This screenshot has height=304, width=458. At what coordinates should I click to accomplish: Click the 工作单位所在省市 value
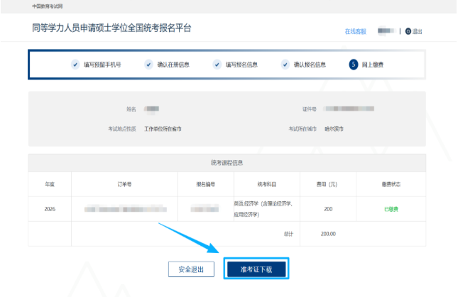163,129
